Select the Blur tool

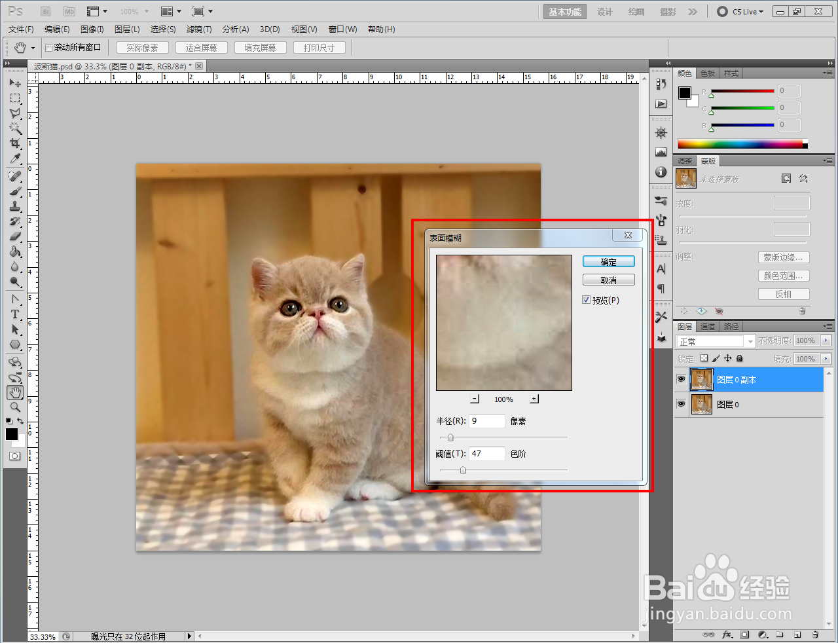click(15, 266)
